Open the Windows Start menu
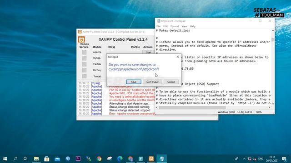The height and width of the screenshot is (163, 291). click(5, 158)
